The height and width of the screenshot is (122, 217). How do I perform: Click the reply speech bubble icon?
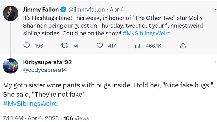pyautogui.click(x=26, y=46)
